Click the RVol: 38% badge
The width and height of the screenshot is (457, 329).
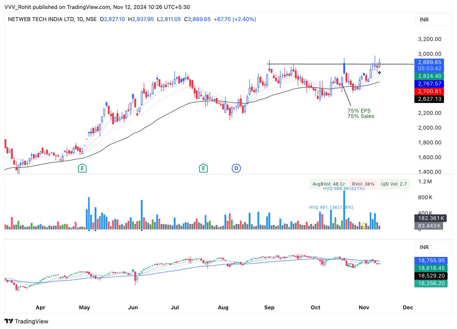(x=363, y=183)
